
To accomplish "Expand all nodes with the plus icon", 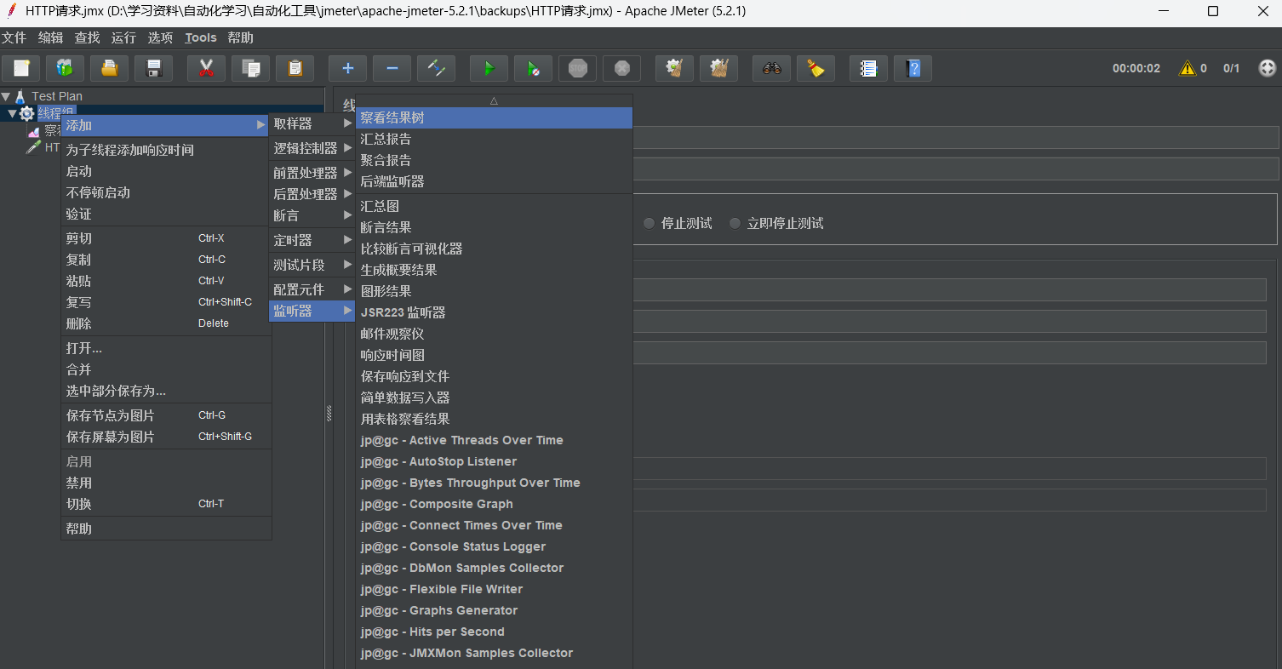I will 347,68.
